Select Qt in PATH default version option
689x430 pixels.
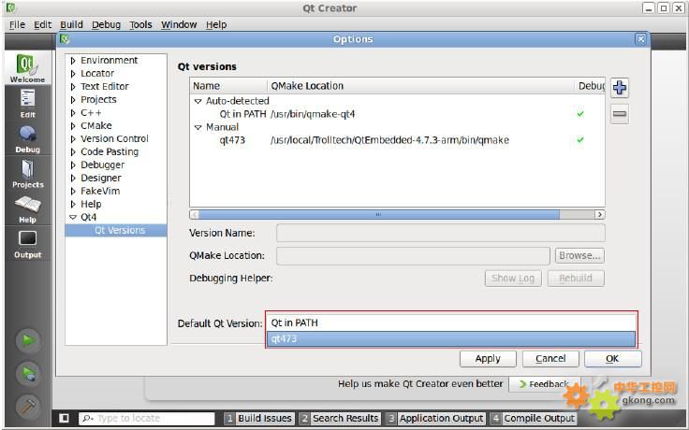451,322
